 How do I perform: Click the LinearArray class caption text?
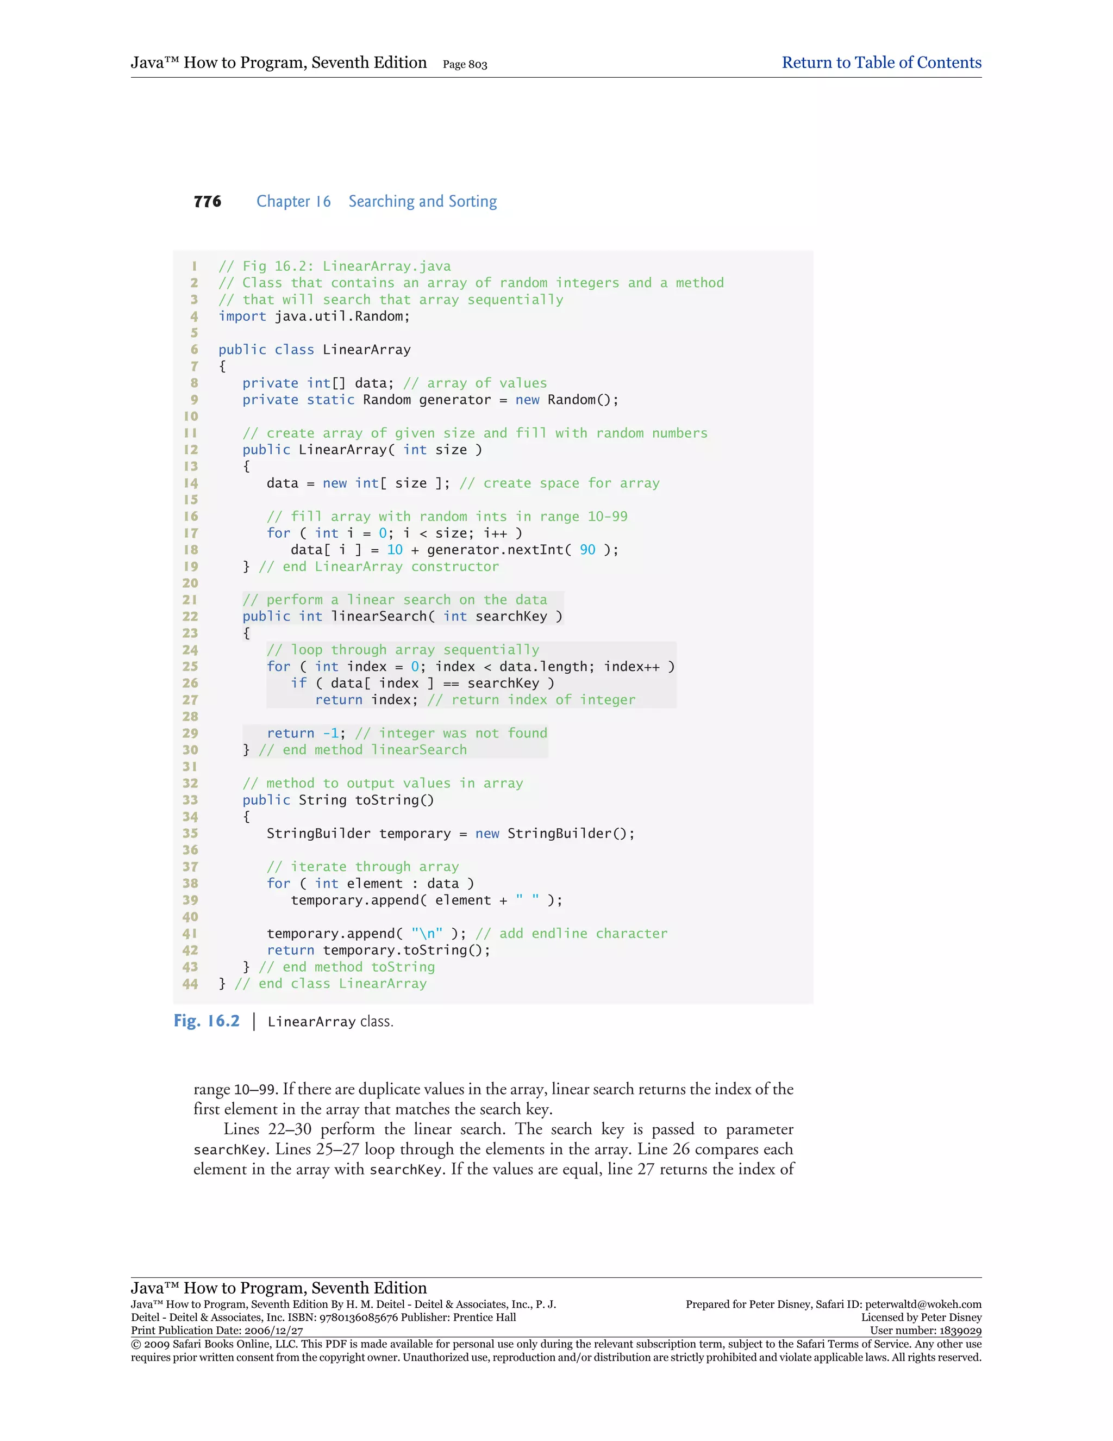[330, 1021]
